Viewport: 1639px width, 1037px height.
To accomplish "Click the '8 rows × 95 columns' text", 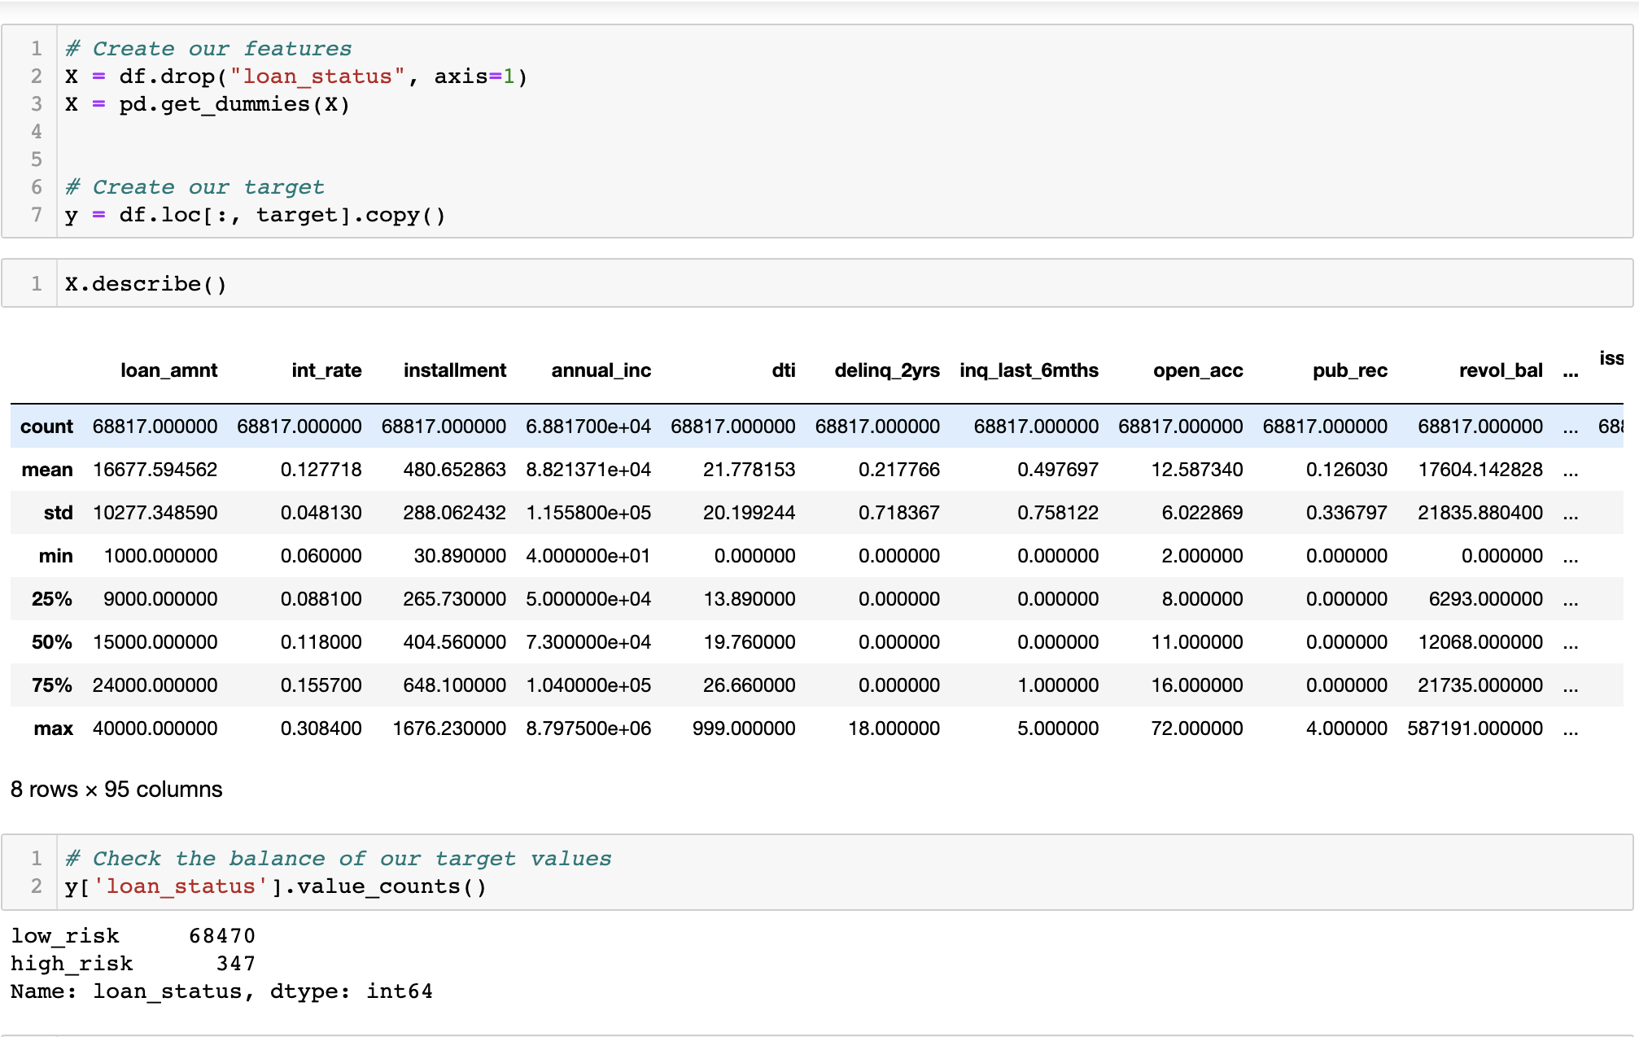I will click(x=115, y=789).
